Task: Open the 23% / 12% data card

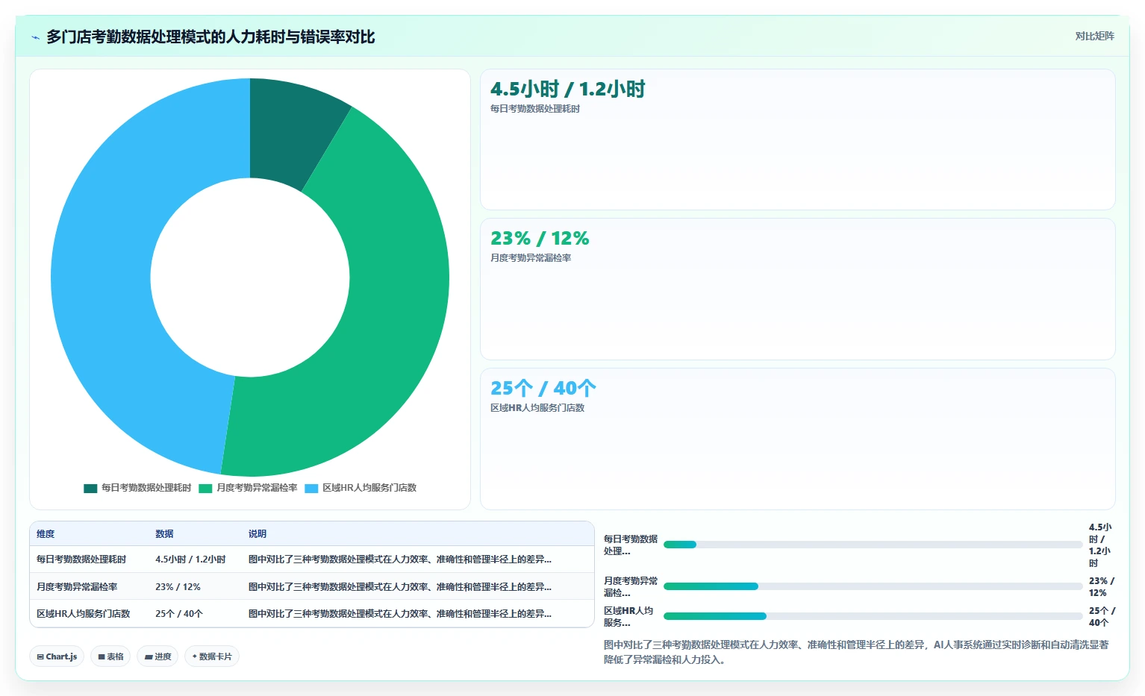Action: [x=797, y=289]
